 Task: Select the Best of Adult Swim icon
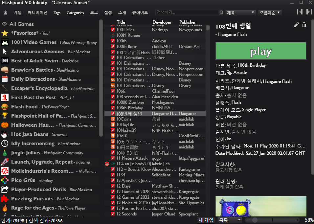tap(5, 61)
